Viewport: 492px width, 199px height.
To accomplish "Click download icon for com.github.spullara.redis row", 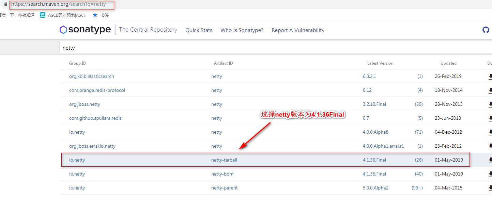I will [490, 118].
